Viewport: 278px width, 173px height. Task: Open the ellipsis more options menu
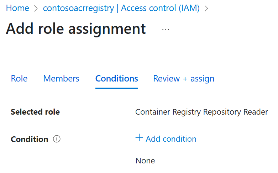[x=166, y=30]
